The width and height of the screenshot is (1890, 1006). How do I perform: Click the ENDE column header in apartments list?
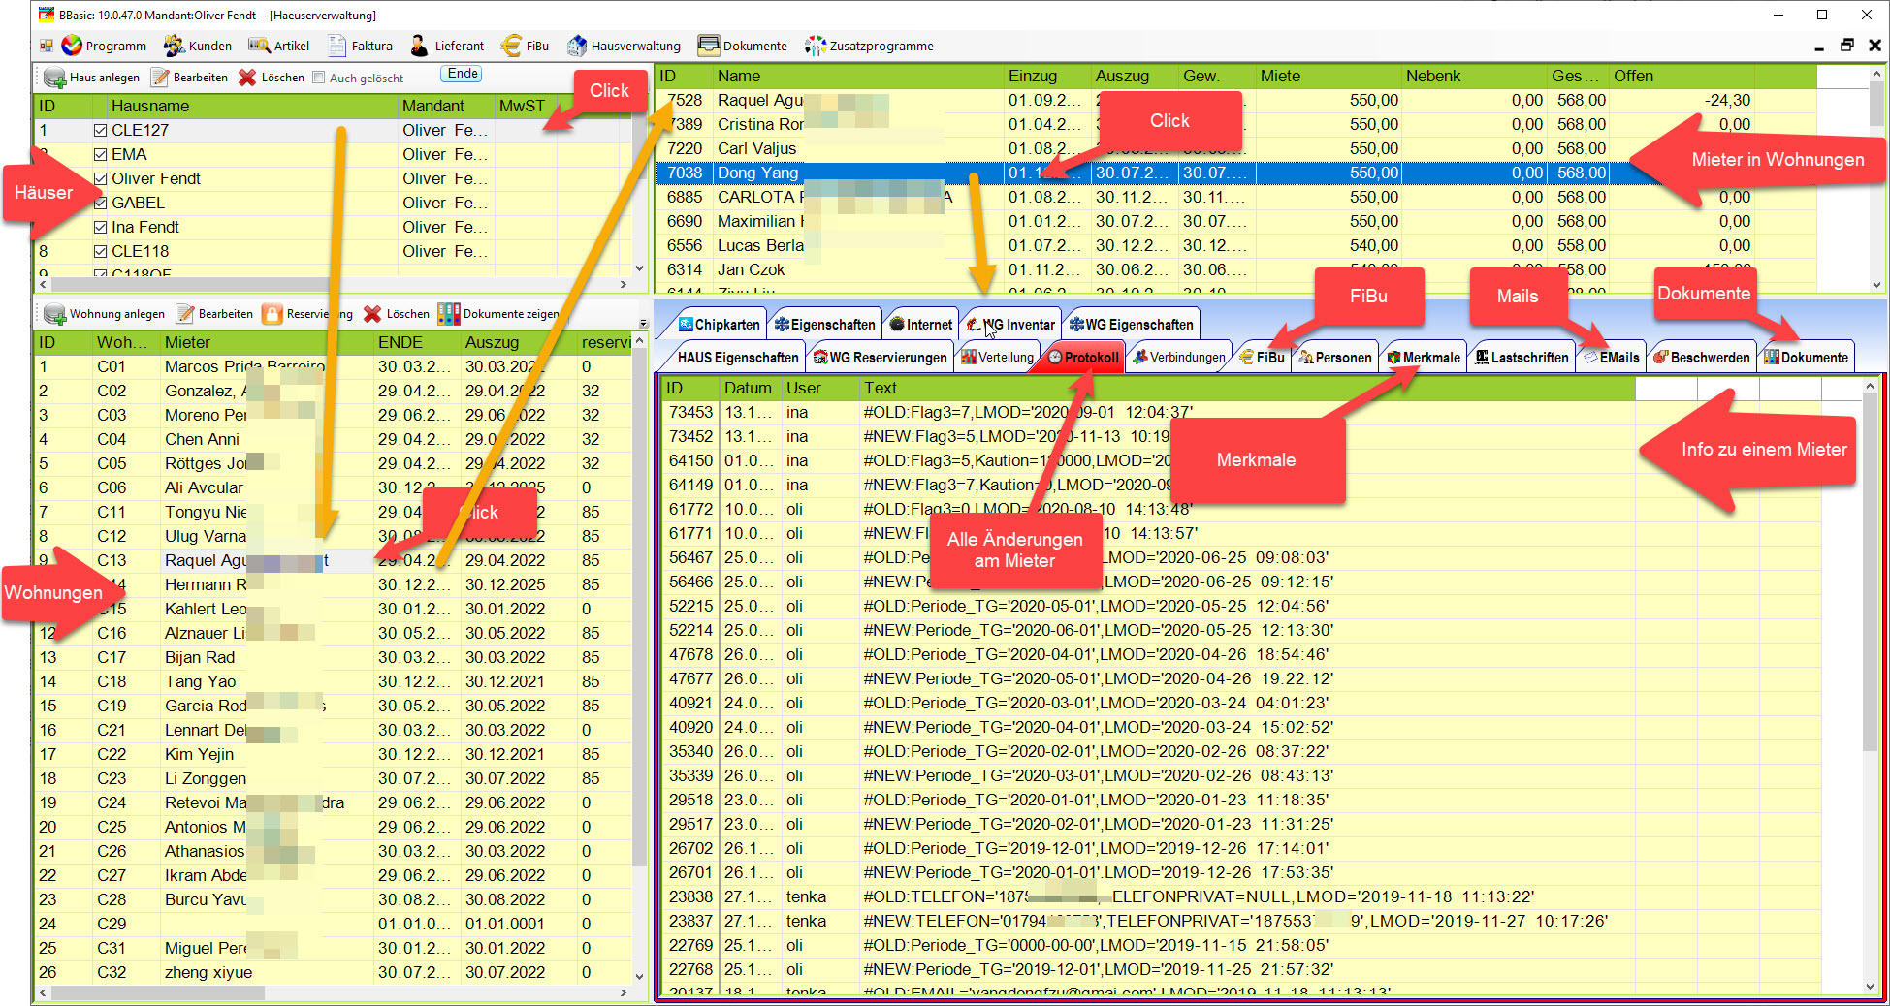coord(416,342)
